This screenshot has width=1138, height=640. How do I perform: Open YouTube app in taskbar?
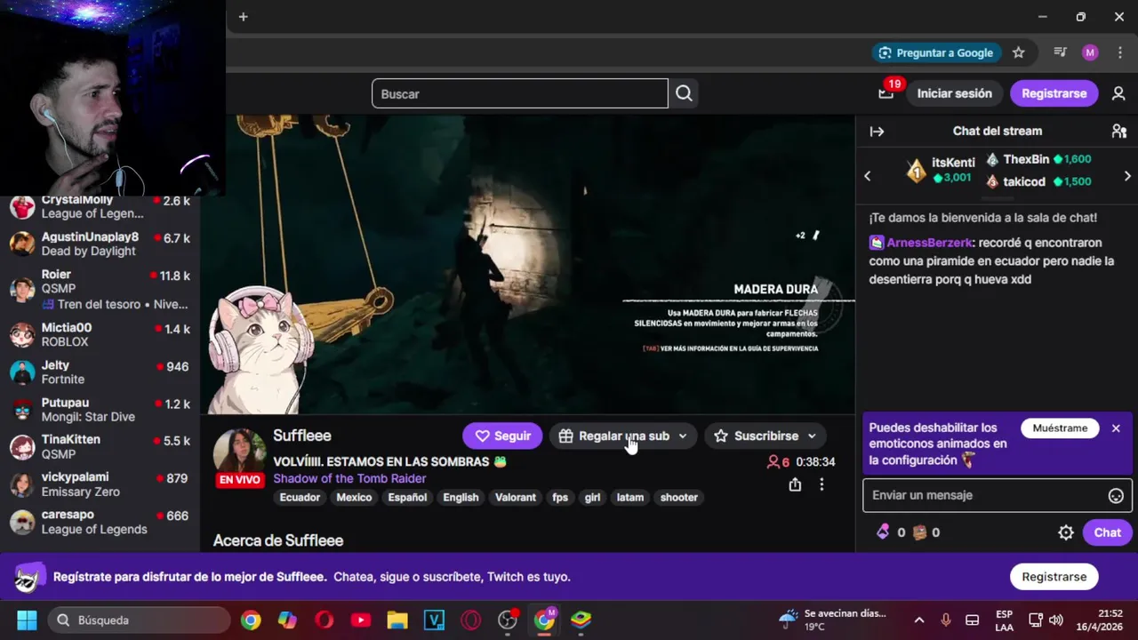pos(360,620)
